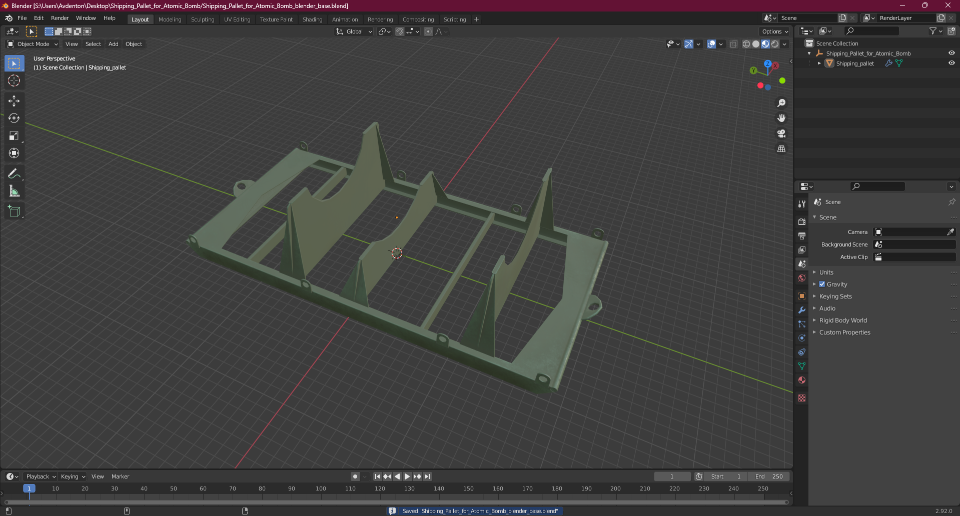Select the Cursor tool in the toolbar
The image size is (960, 516).
(x=14, y=80)
